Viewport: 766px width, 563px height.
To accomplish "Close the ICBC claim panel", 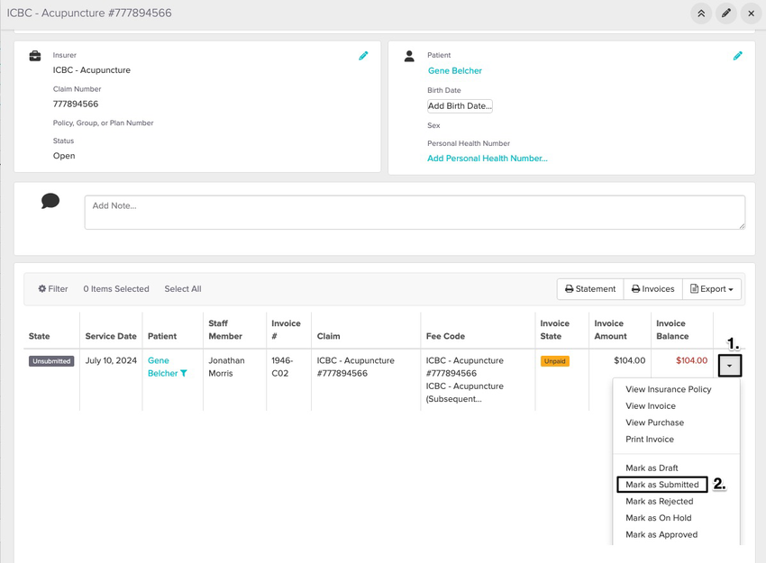I will 751,14.
